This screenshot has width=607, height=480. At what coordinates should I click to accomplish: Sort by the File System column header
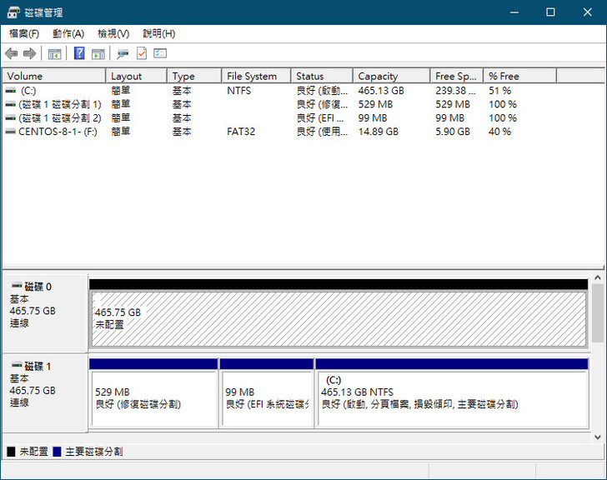[x=256, y=76]
